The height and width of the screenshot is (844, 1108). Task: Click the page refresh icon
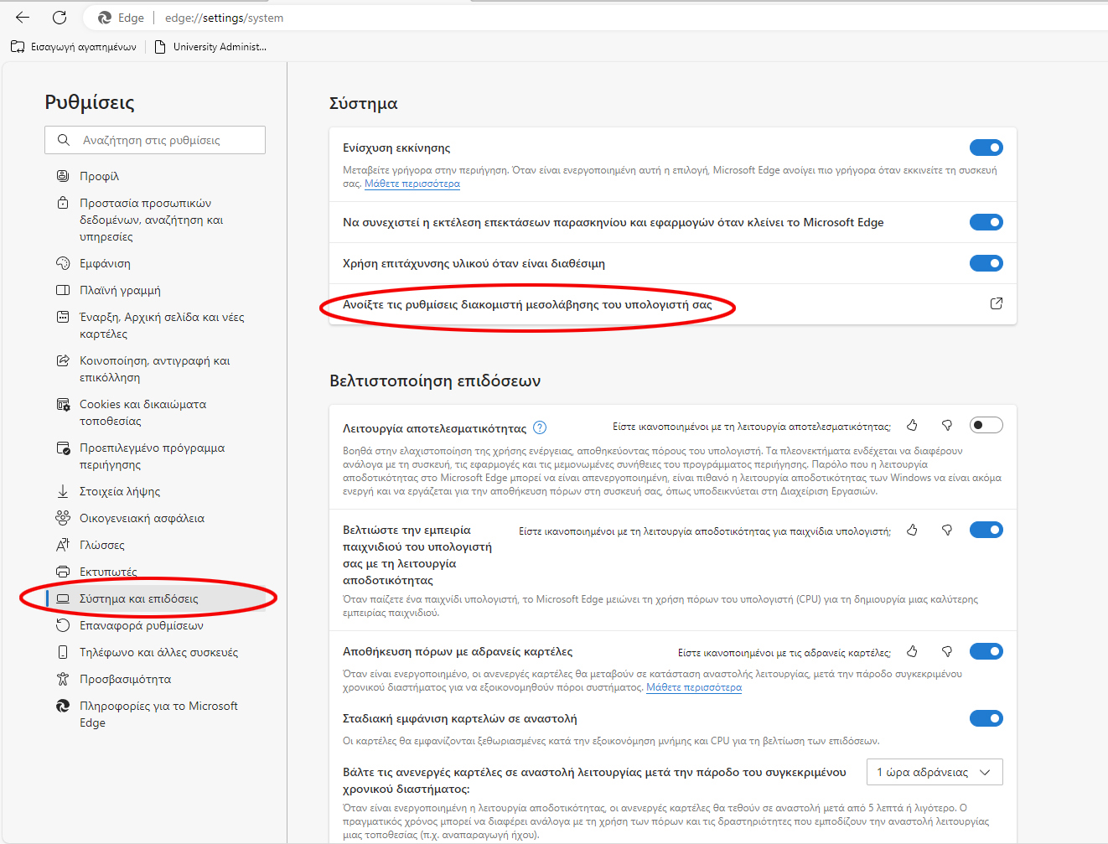click(x=60, y=18)
